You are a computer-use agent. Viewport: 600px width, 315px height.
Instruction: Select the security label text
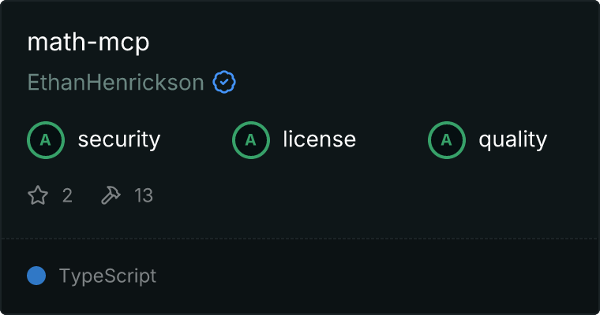119,140
